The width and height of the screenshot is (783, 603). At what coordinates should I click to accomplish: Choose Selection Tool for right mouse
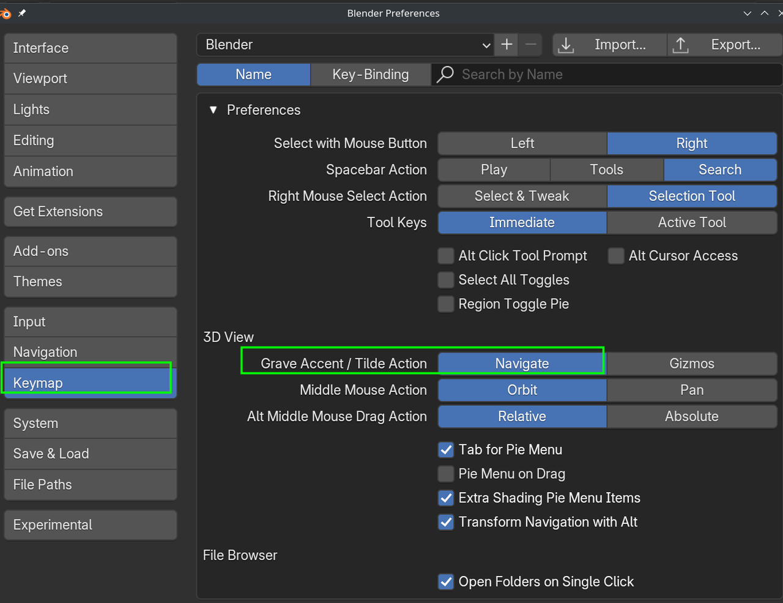click(x=692, y=196)
